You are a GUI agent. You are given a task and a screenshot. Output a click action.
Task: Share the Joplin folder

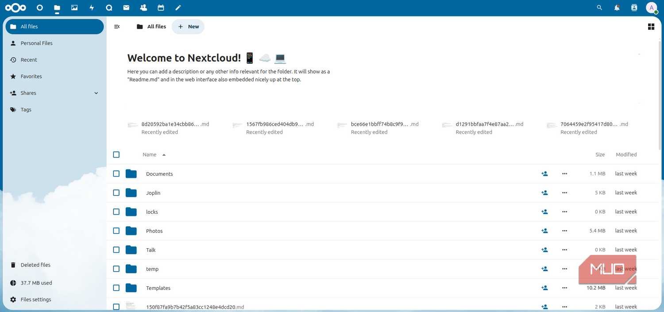[x=544, y=193]
